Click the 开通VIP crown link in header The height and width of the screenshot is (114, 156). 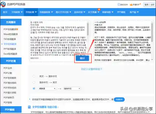[x=135, y=4]
